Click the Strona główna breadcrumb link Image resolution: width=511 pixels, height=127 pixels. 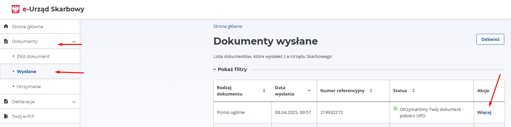(x=228, y=26)
